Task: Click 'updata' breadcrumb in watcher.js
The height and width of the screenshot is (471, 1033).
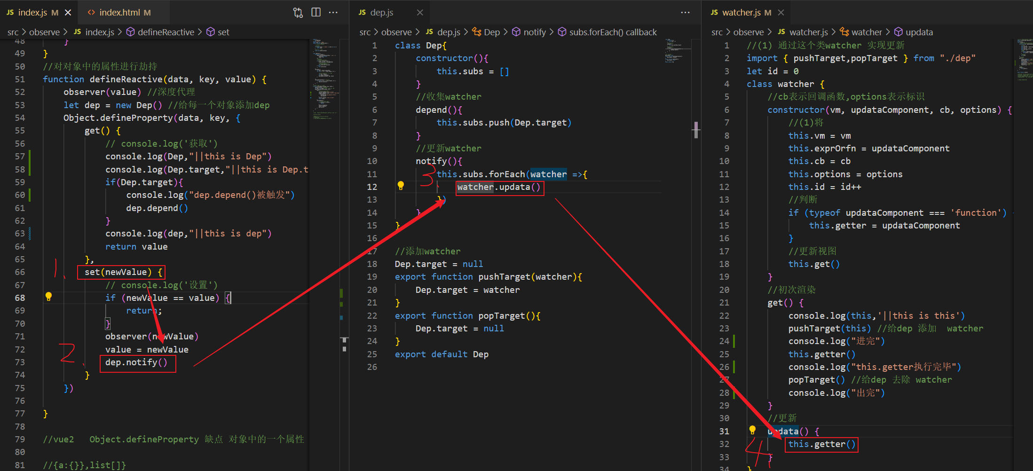Action: [919, 32]
